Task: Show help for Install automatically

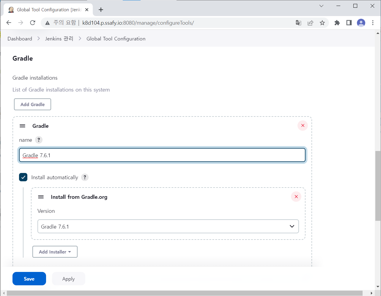Action: pyautogui.click(x=85, y=177)
